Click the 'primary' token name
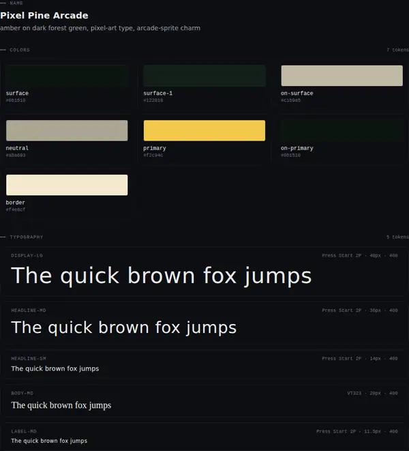Image resolution: width=409 pixels, height=451 pixels. pos(155,148)
